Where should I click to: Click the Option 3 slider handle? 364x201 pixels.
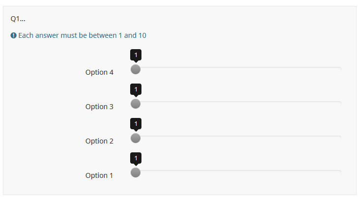click(x=136, y=104)
